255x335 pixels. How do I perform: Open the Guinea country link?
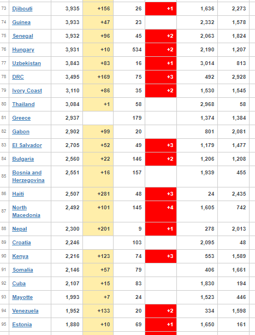coord(21,22)
